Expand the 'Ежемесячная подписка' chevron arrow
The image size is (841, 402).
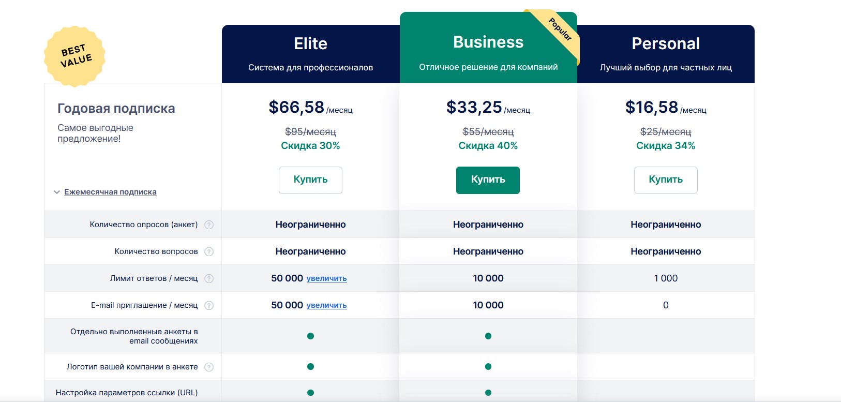[57, 192]
